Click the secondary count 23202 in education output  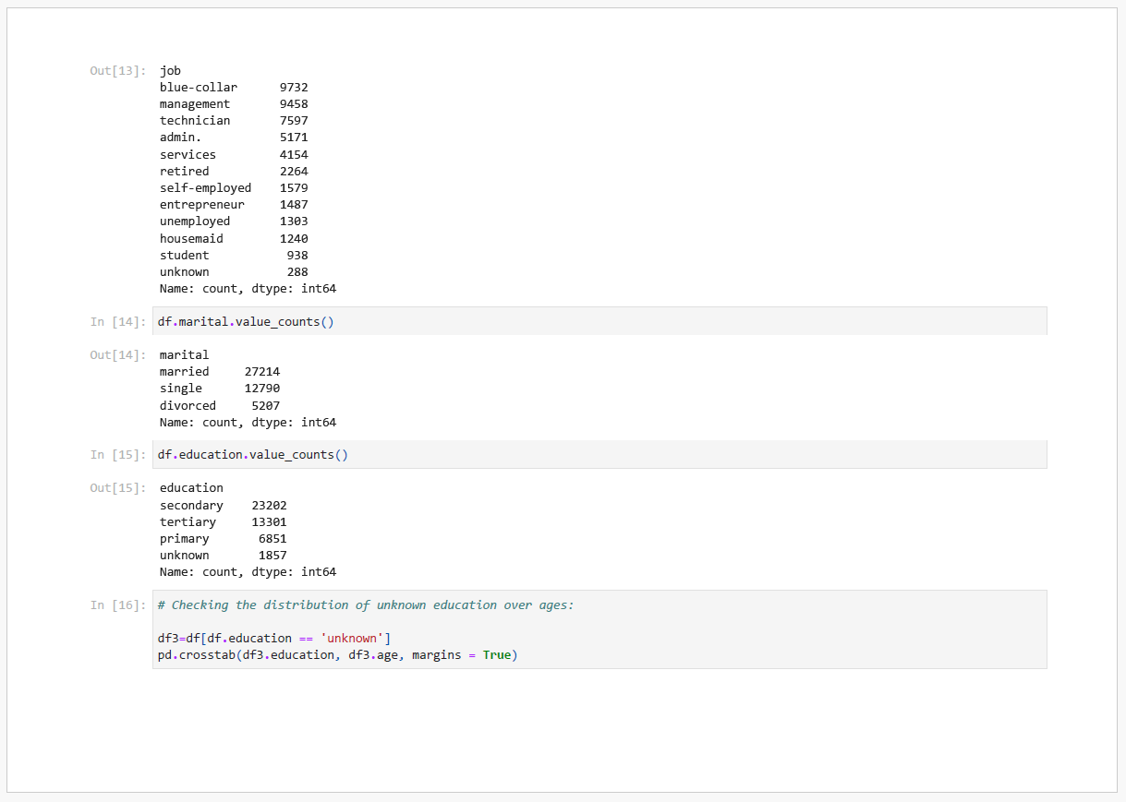(269, 506)
